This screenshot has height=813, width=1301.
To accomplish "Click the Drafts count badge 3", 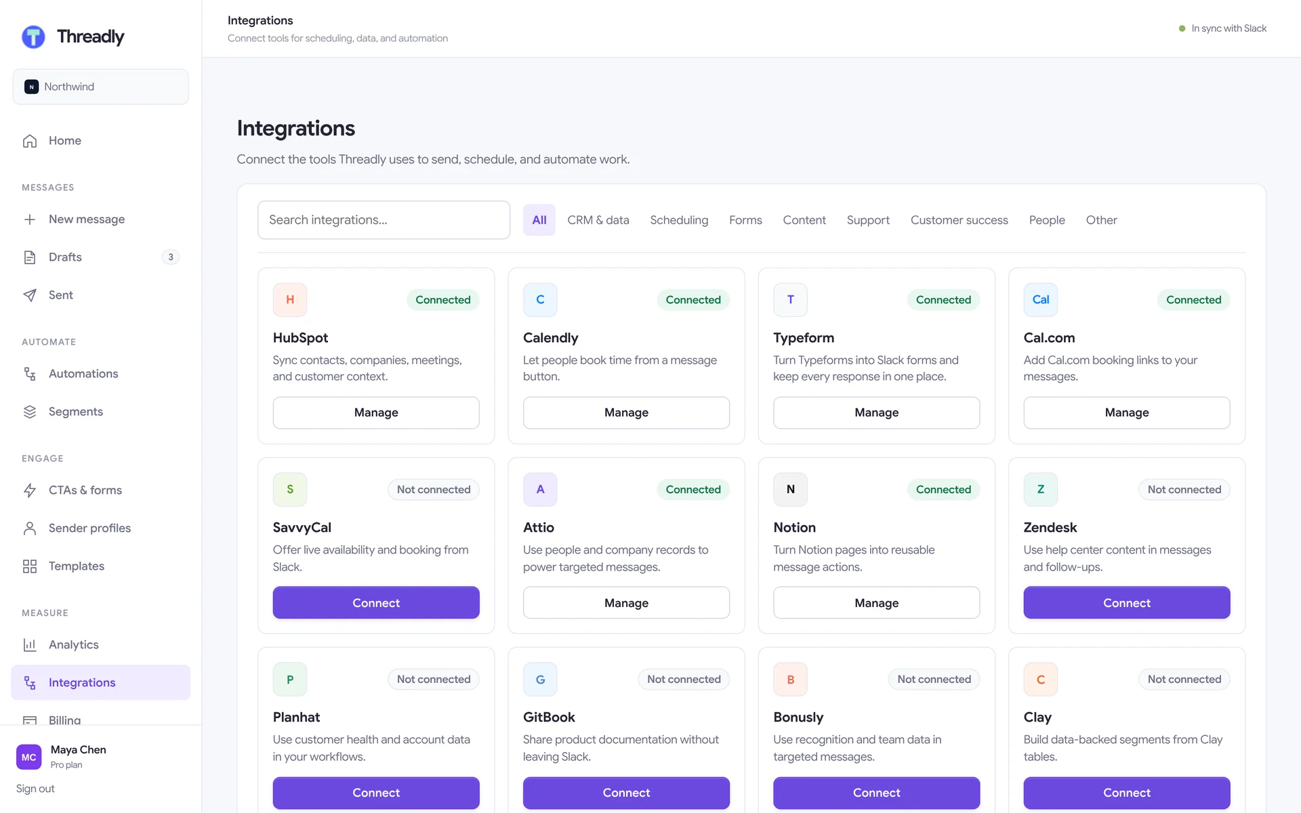I will coord(171,257).
